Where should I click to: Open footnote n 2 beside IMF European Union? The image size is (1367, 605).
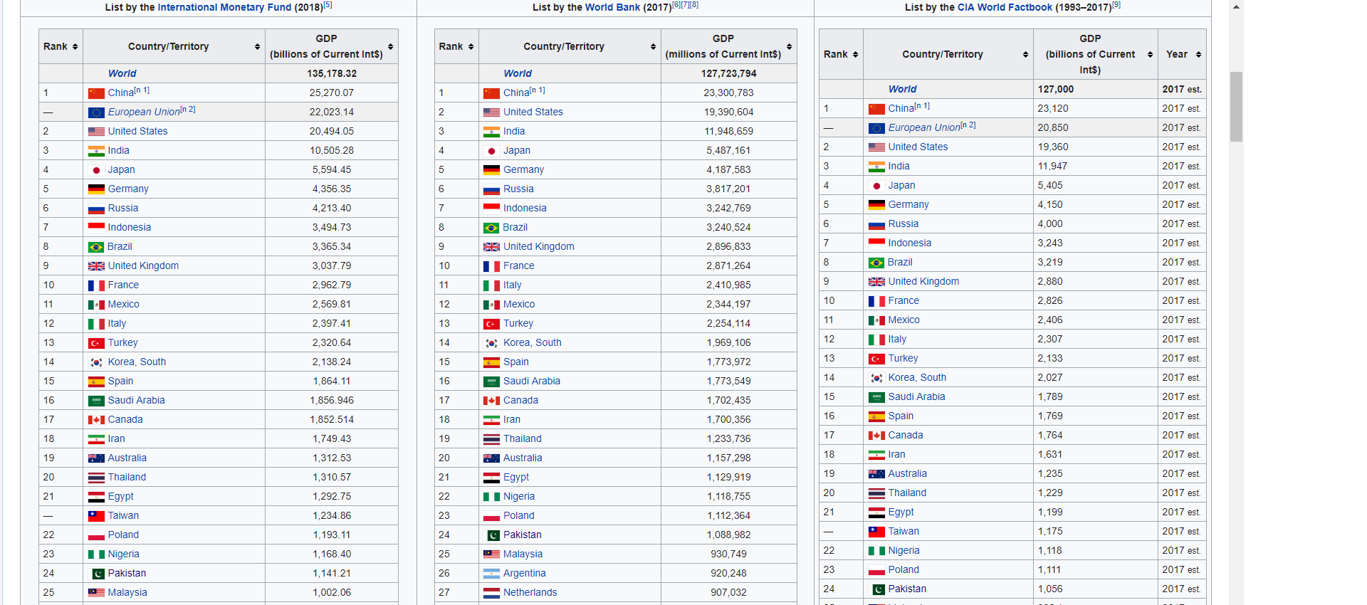pyautogui.click(x=188, y=110)
